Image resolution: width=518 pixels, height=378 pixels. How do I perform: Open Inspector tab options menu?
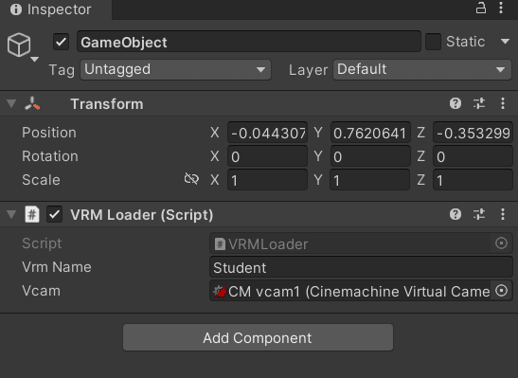coord(501,8)
